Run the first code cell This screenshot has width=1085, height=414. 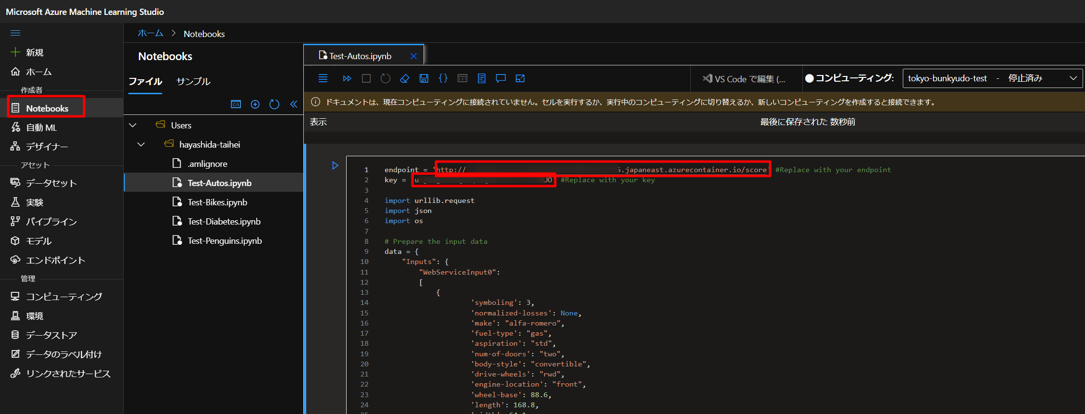tap(335, 165)
